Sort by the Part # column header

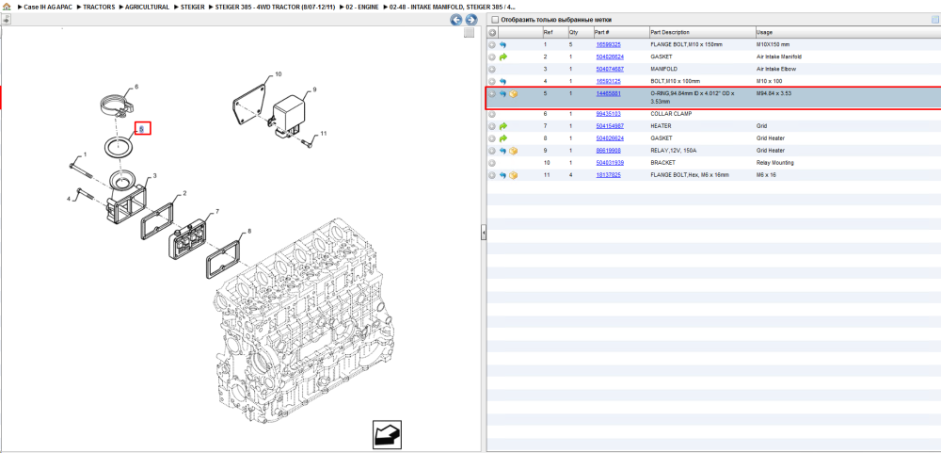click(x=621, y=32)
